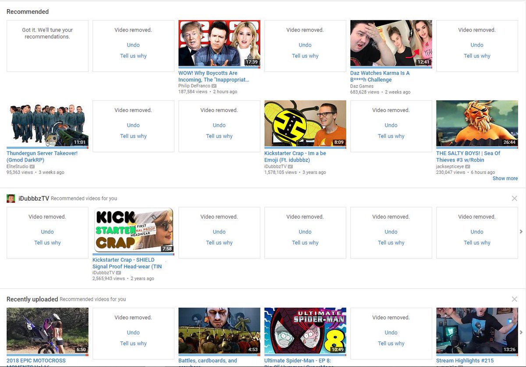Play THE SALTY BOYS Sea of Thieves thumbnail

[x=477, y=123]
